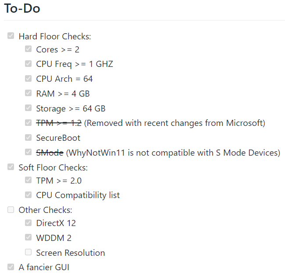
Task: Toggle the CPU Freq >= 1 GHZ checkbox
Action: (x=28, y=64)
